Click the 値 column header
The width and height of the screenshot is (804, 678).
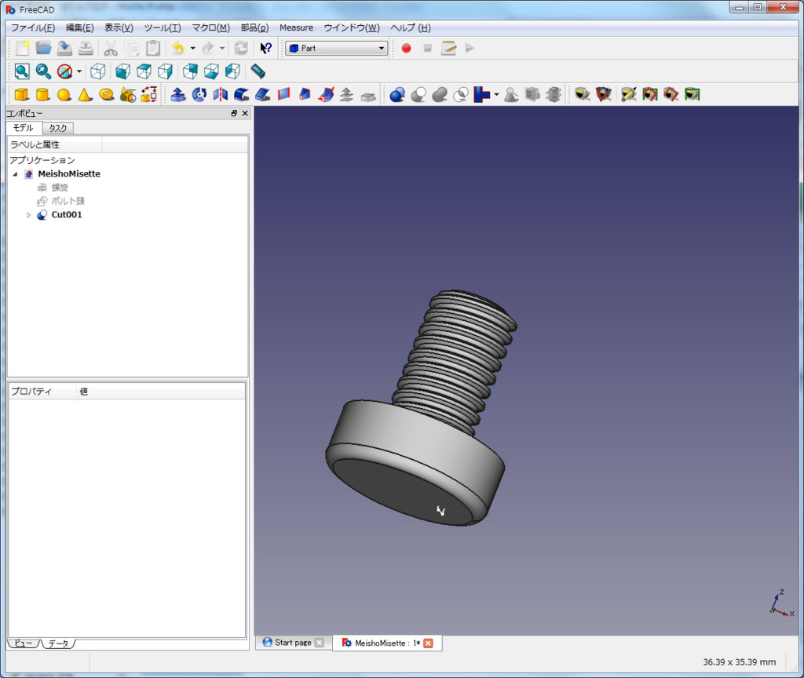[x=161, y=392]
